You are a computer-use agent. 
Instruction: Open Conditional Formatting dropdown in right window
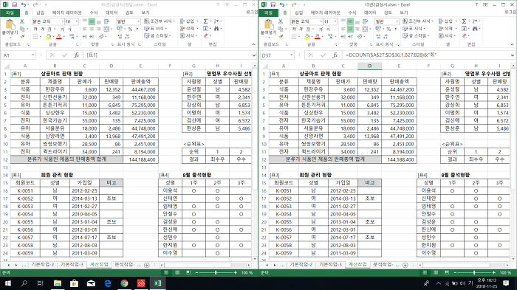point(418,21)
